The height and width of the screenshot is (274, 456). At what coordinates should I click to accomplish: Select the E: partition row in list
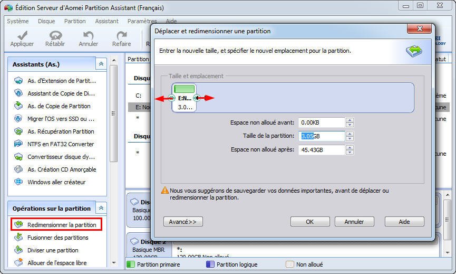click(x=140, y=107)
